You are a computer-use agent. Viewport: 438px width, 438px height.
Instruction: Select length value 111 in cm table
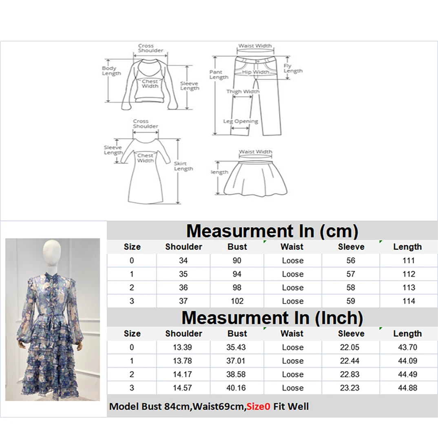pyautogui.click(x=409, y=261)
